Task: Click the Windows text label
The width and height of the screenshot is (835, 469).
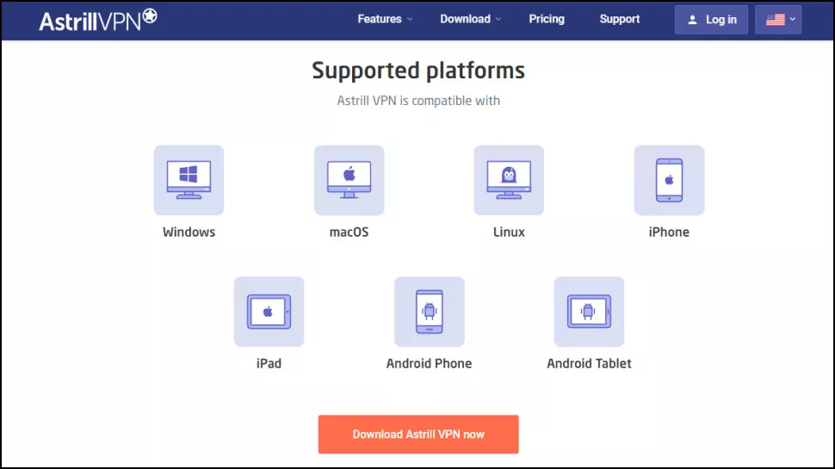Action: click(189, 232)
